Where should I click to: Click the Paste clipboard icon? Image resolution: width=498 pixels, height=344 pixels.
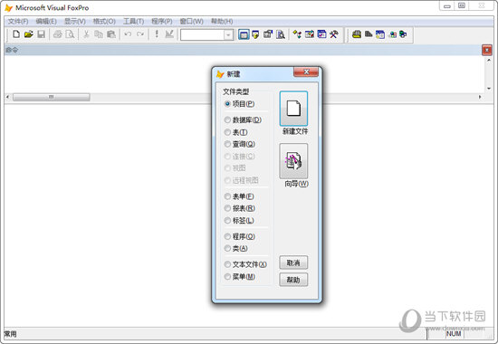coord(111,34)
